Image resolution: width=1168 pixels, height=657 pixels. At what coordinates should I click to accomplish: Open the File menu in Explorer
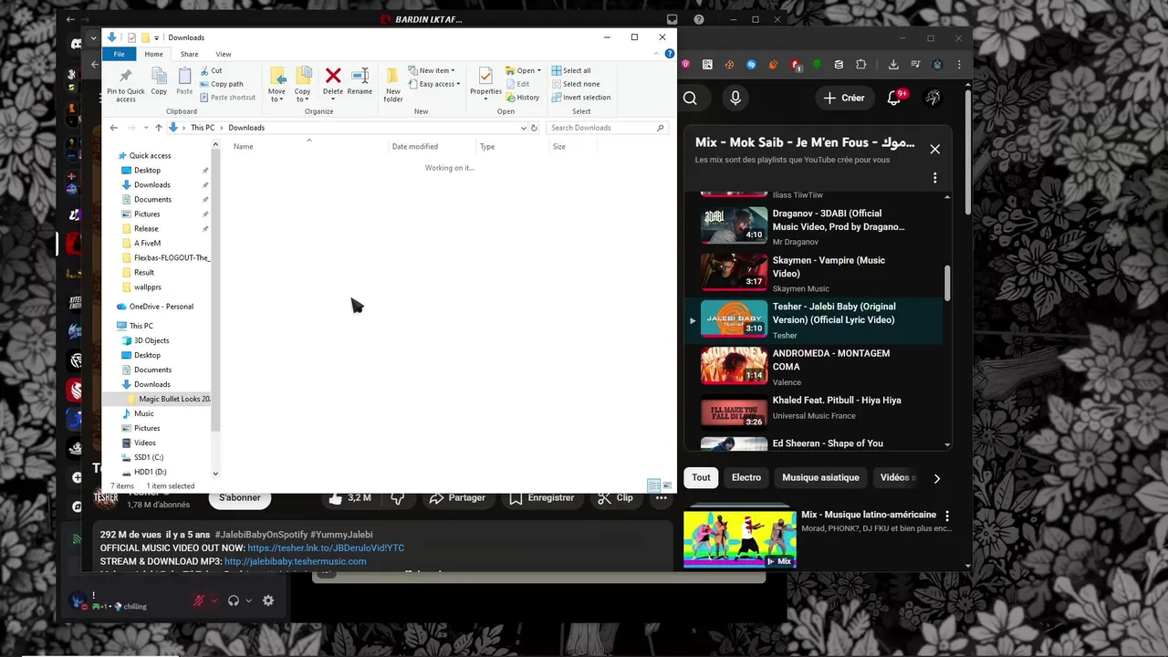click(x=120, y=54)
